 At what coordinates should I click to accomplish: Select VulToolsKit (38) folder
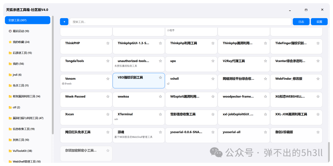(28, 151)
